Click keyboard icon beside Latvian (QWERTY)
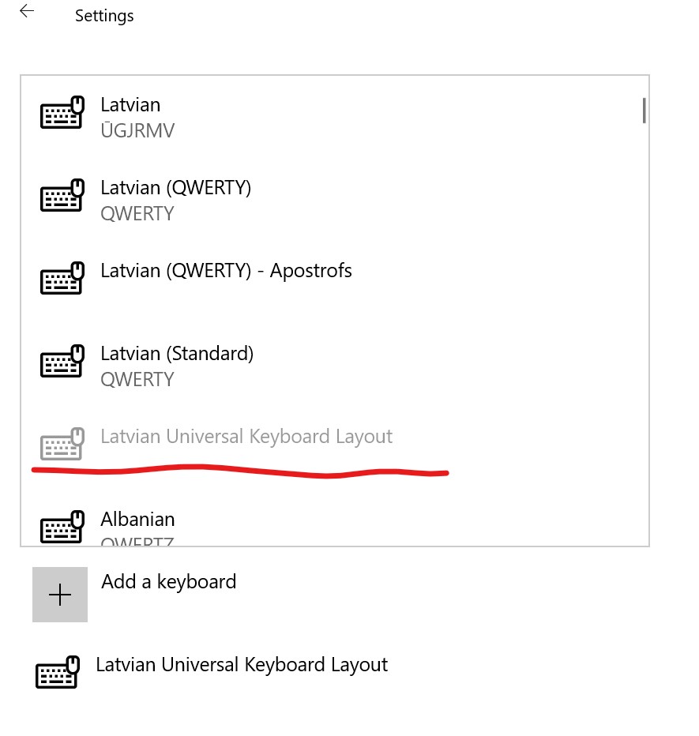699x736 pixels. pos(62,195)
